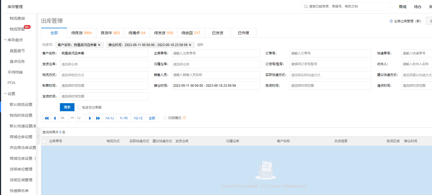The height and width of the screenshot is (195, 432).
Task: Open 快递黑名单 in the sidebar
Action: (x=19, y=191)
